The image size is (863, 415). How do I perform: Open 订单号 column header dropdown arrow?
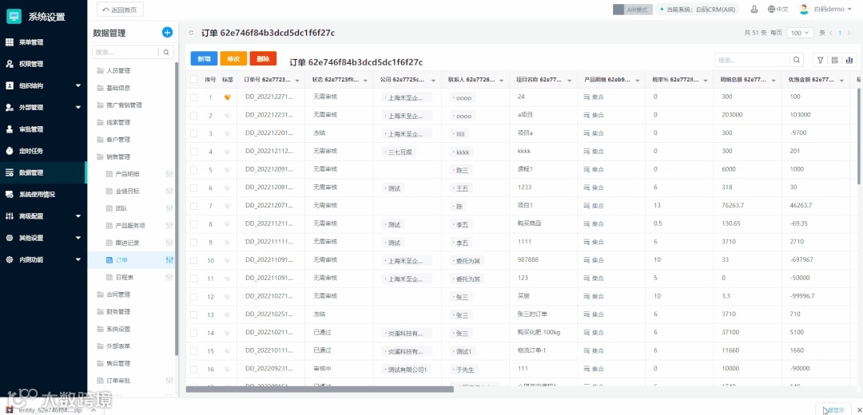298,81
